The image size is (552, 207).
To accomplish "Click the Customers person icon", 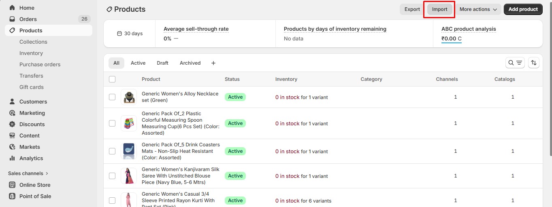I will 12,101.
